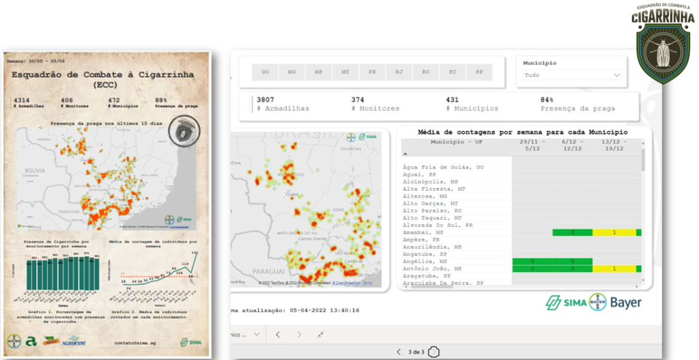Click contato@sima.ag on the poster
The height and width of the screenshot is (360, 699).
[135, 343]
